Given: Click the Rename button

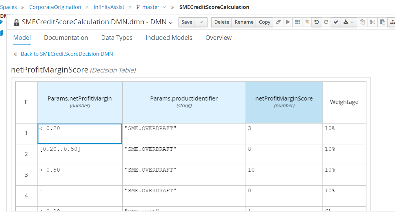Looking at the screenshot, I should [244, 22].
